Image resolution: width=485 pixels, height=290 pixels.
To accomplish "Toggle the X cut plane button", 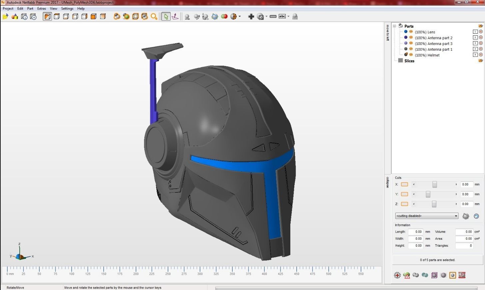I will click(x=404, y=184).
